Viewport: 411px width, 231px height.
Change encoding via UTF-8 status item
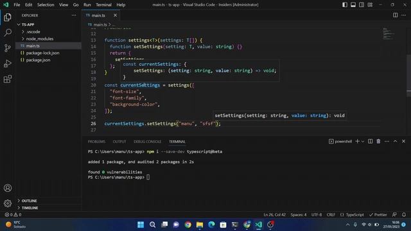pyautogui.click(x=317, y=214)
